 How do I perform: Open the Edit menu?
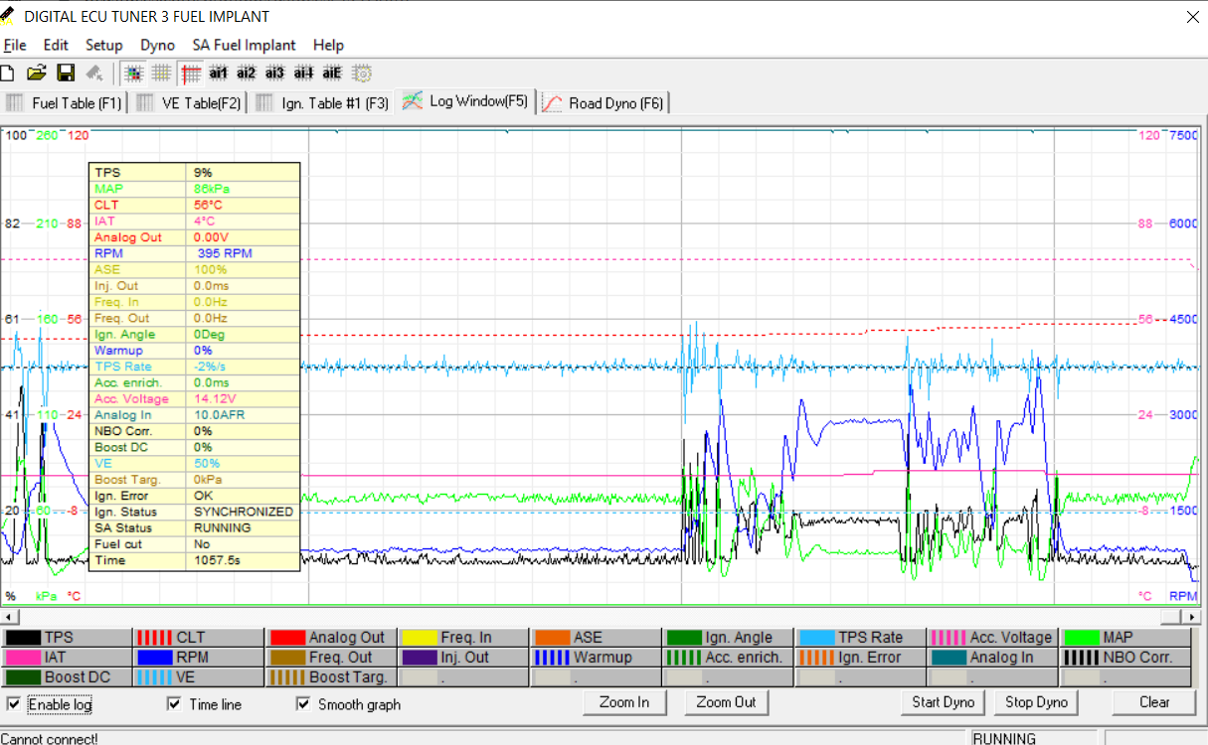(56, 45)
